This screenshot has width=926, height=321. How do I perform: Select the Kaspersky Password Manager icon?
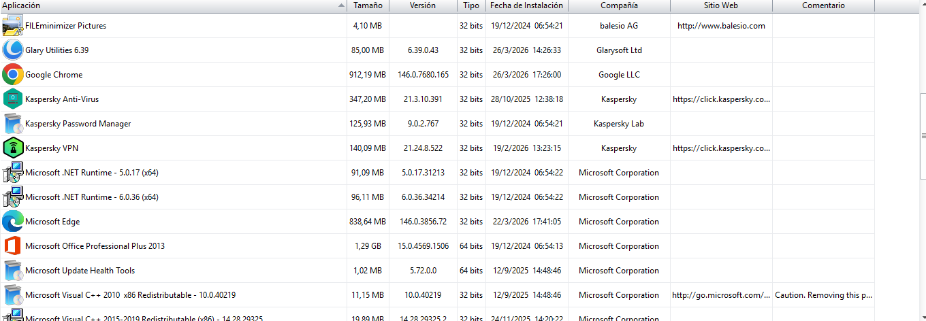[13, 124]
